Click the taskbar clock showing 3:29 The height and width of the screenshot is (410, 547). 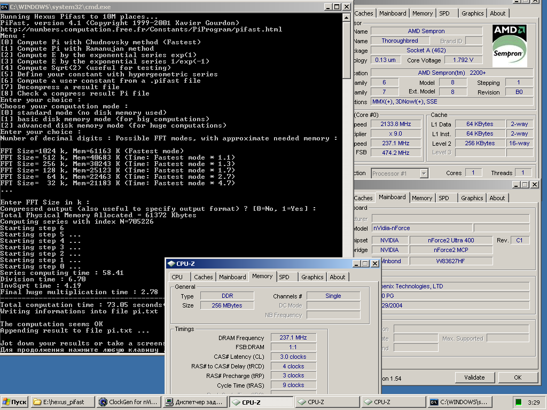534,403
